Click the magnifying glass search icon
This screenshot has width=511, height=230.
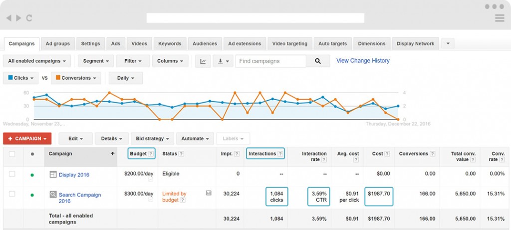tap(318, 61)
